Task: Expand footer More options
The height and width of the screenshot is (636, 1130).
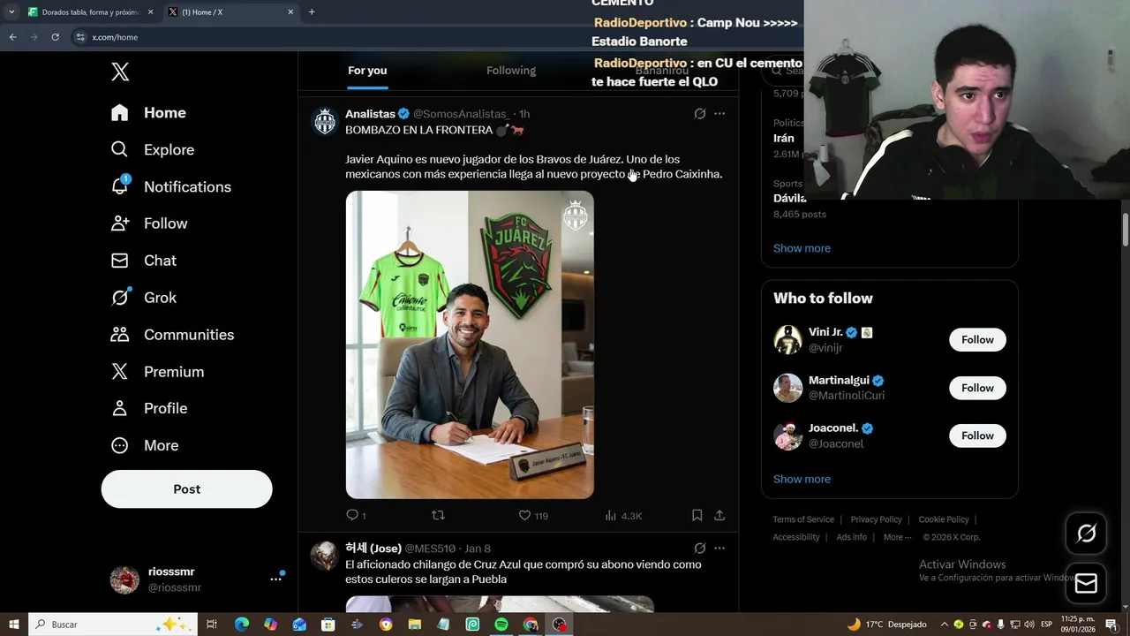Action: click(x=898, y=537)
